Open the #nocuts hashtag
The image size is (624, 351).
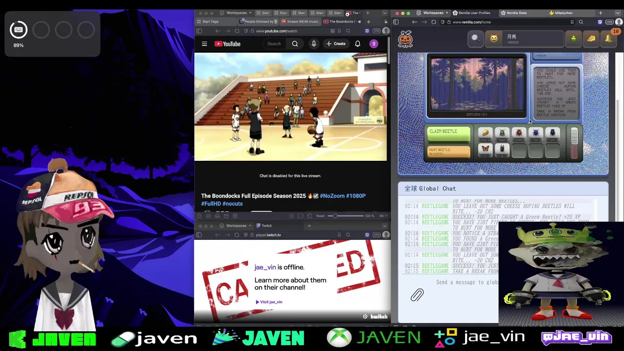tap(233, 204)
